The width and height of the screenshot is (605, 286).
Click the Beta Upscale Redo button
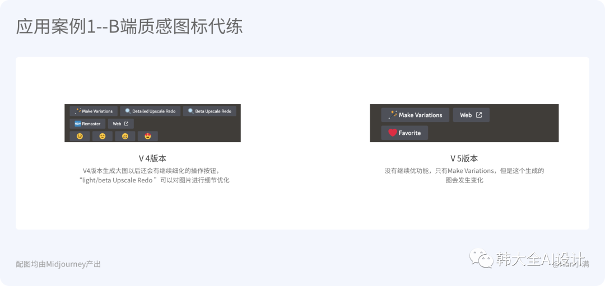[x=210, y=111]
